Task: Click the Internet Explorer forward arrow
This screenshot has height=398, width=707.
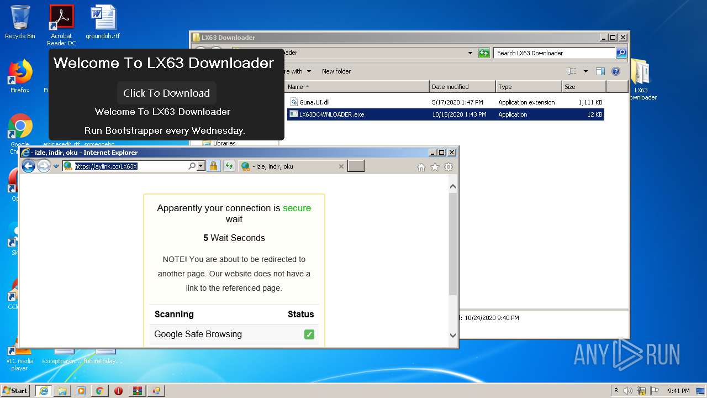Action: pyautogui.click(x=44, y=166)
